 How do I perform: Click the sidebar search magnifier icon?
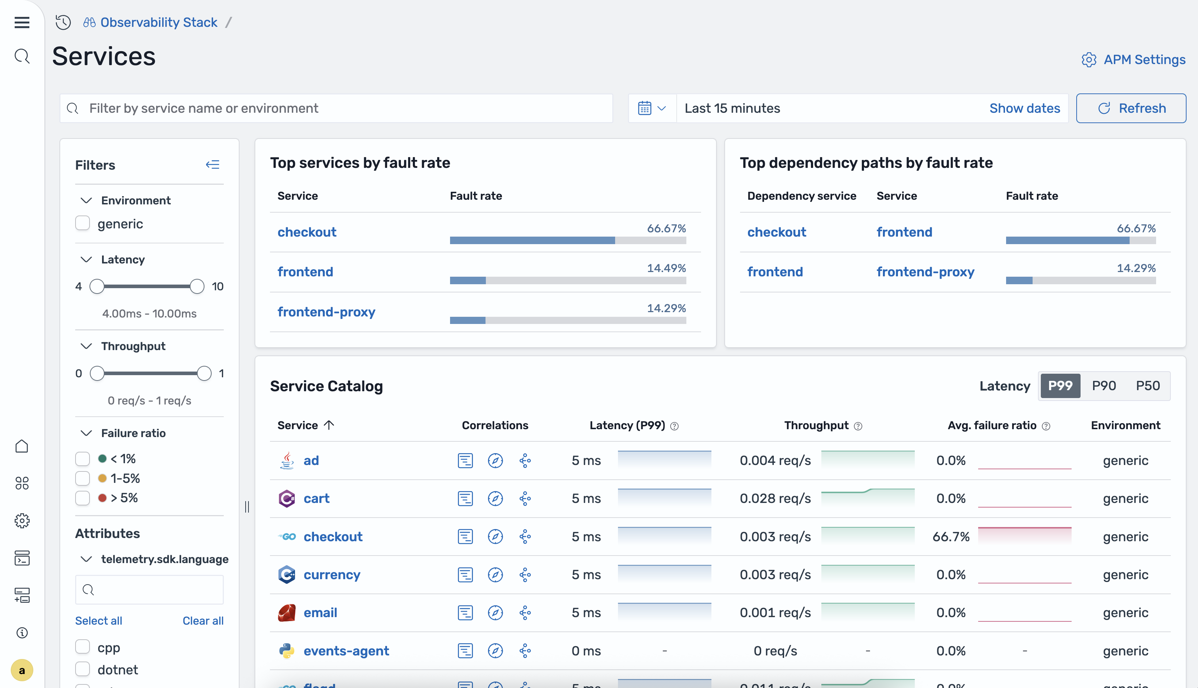(x=22, y=56)
